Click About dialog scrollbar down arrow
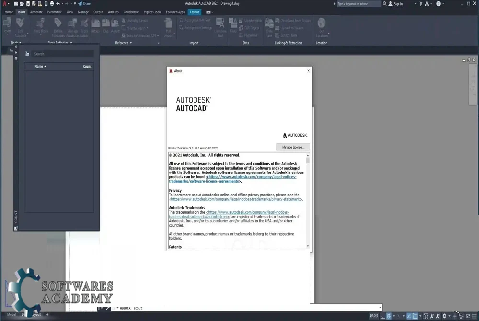This screenshot has height=321, width=479. click(308, 246)
